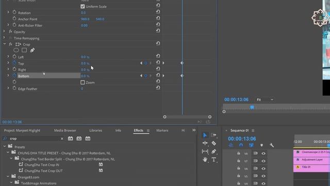The height and width of the screenshot is (186, 330).
Task: Open the Fit zoom level dropdown
Action: 265,100
